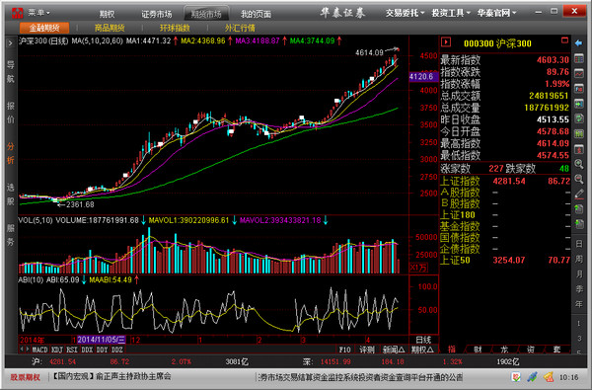Click the yellow alert tray icon
This screenshot has width=592, height=390.
549,377
